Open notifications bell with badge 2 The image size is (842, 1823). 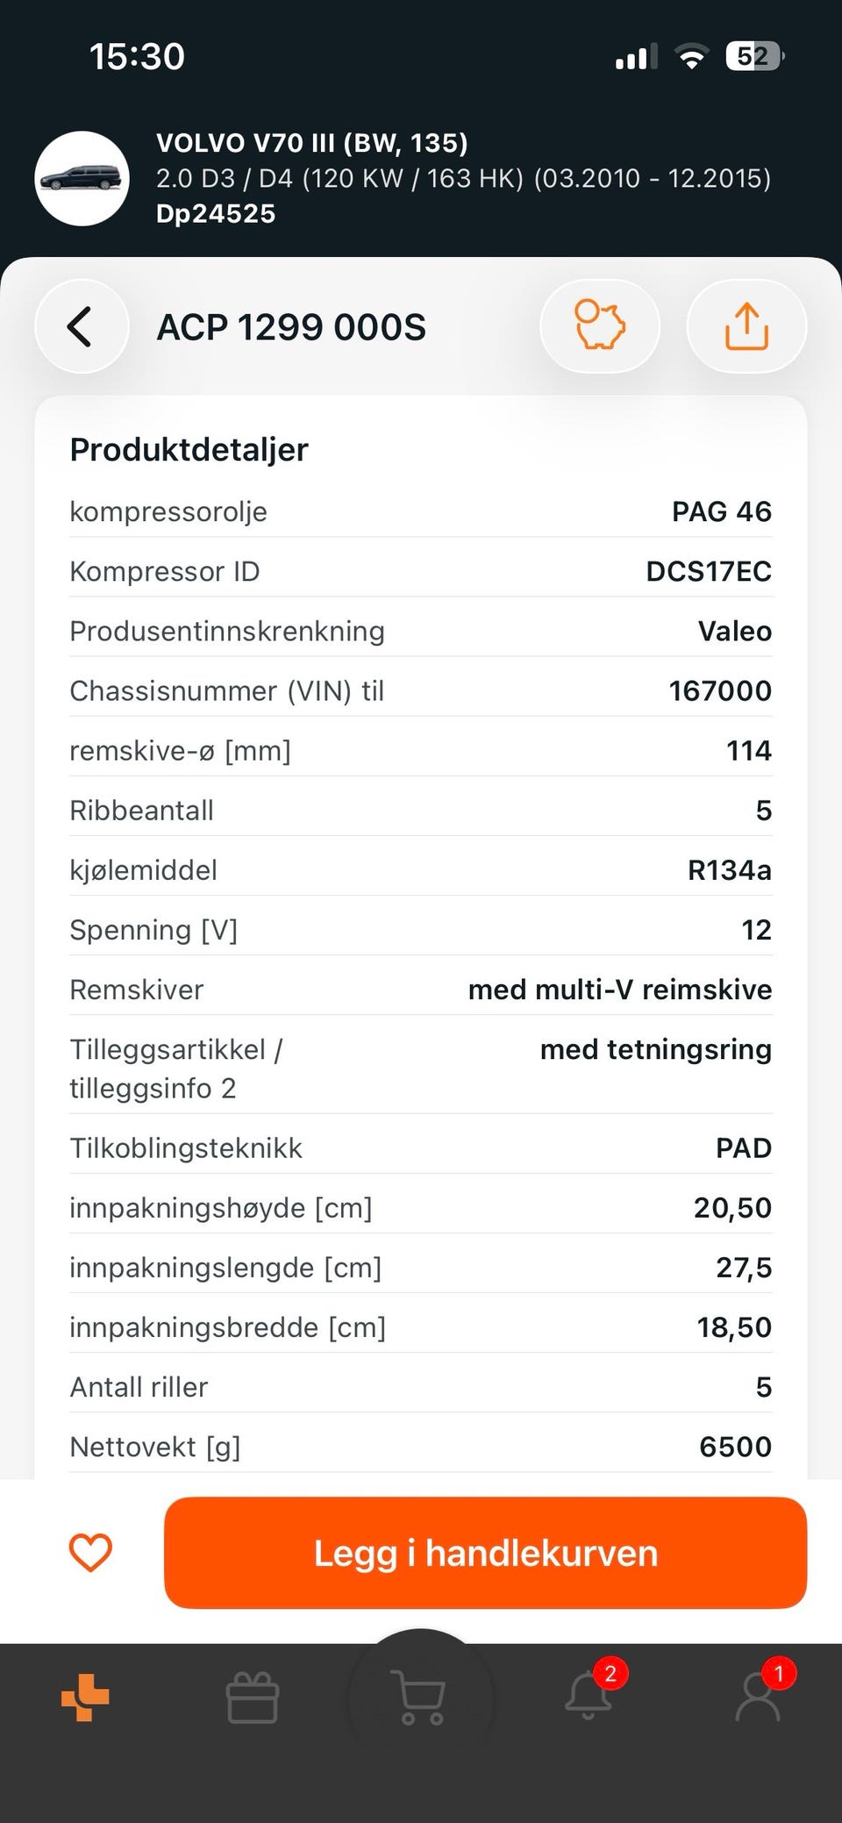(x=589, y=1693)
